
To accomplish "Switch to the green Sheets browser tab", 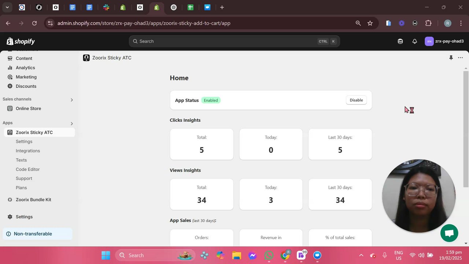I will (x=190, y=7).
